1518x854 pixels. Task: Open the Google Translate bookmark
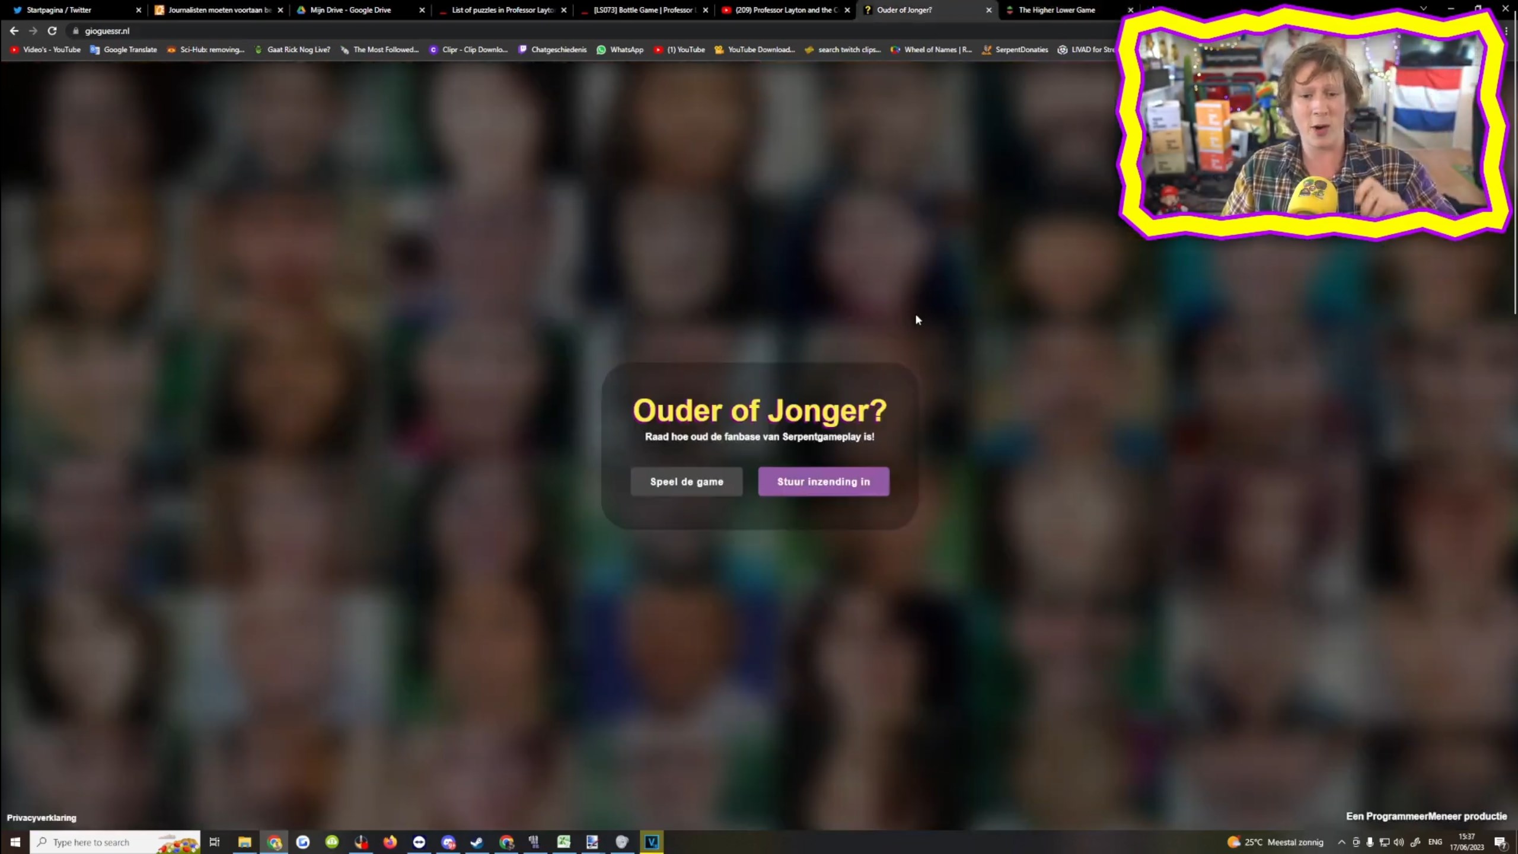click(x=123, y=50)
